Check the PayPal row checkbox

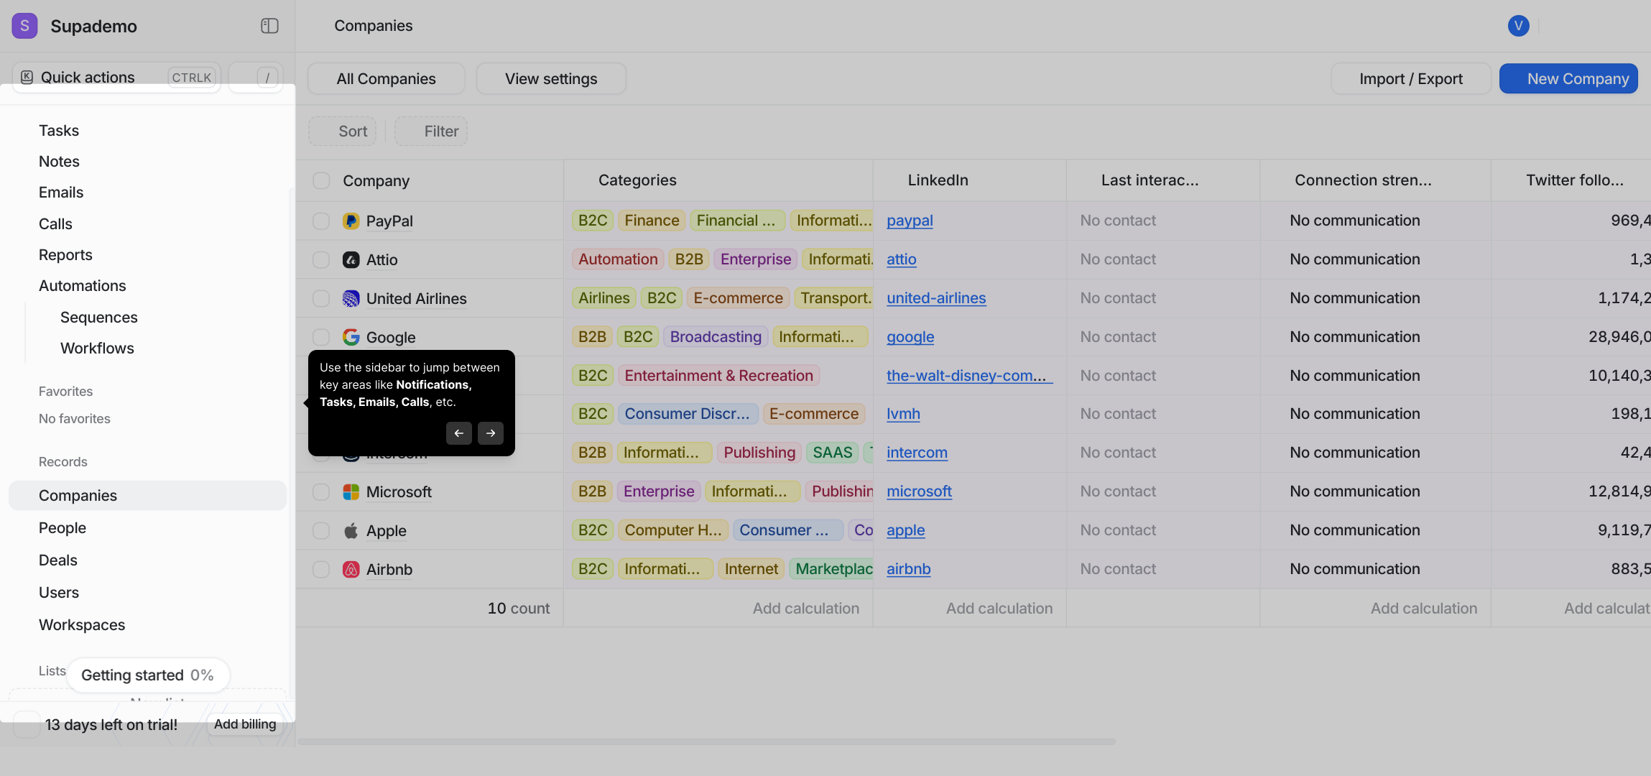point(321,221)
